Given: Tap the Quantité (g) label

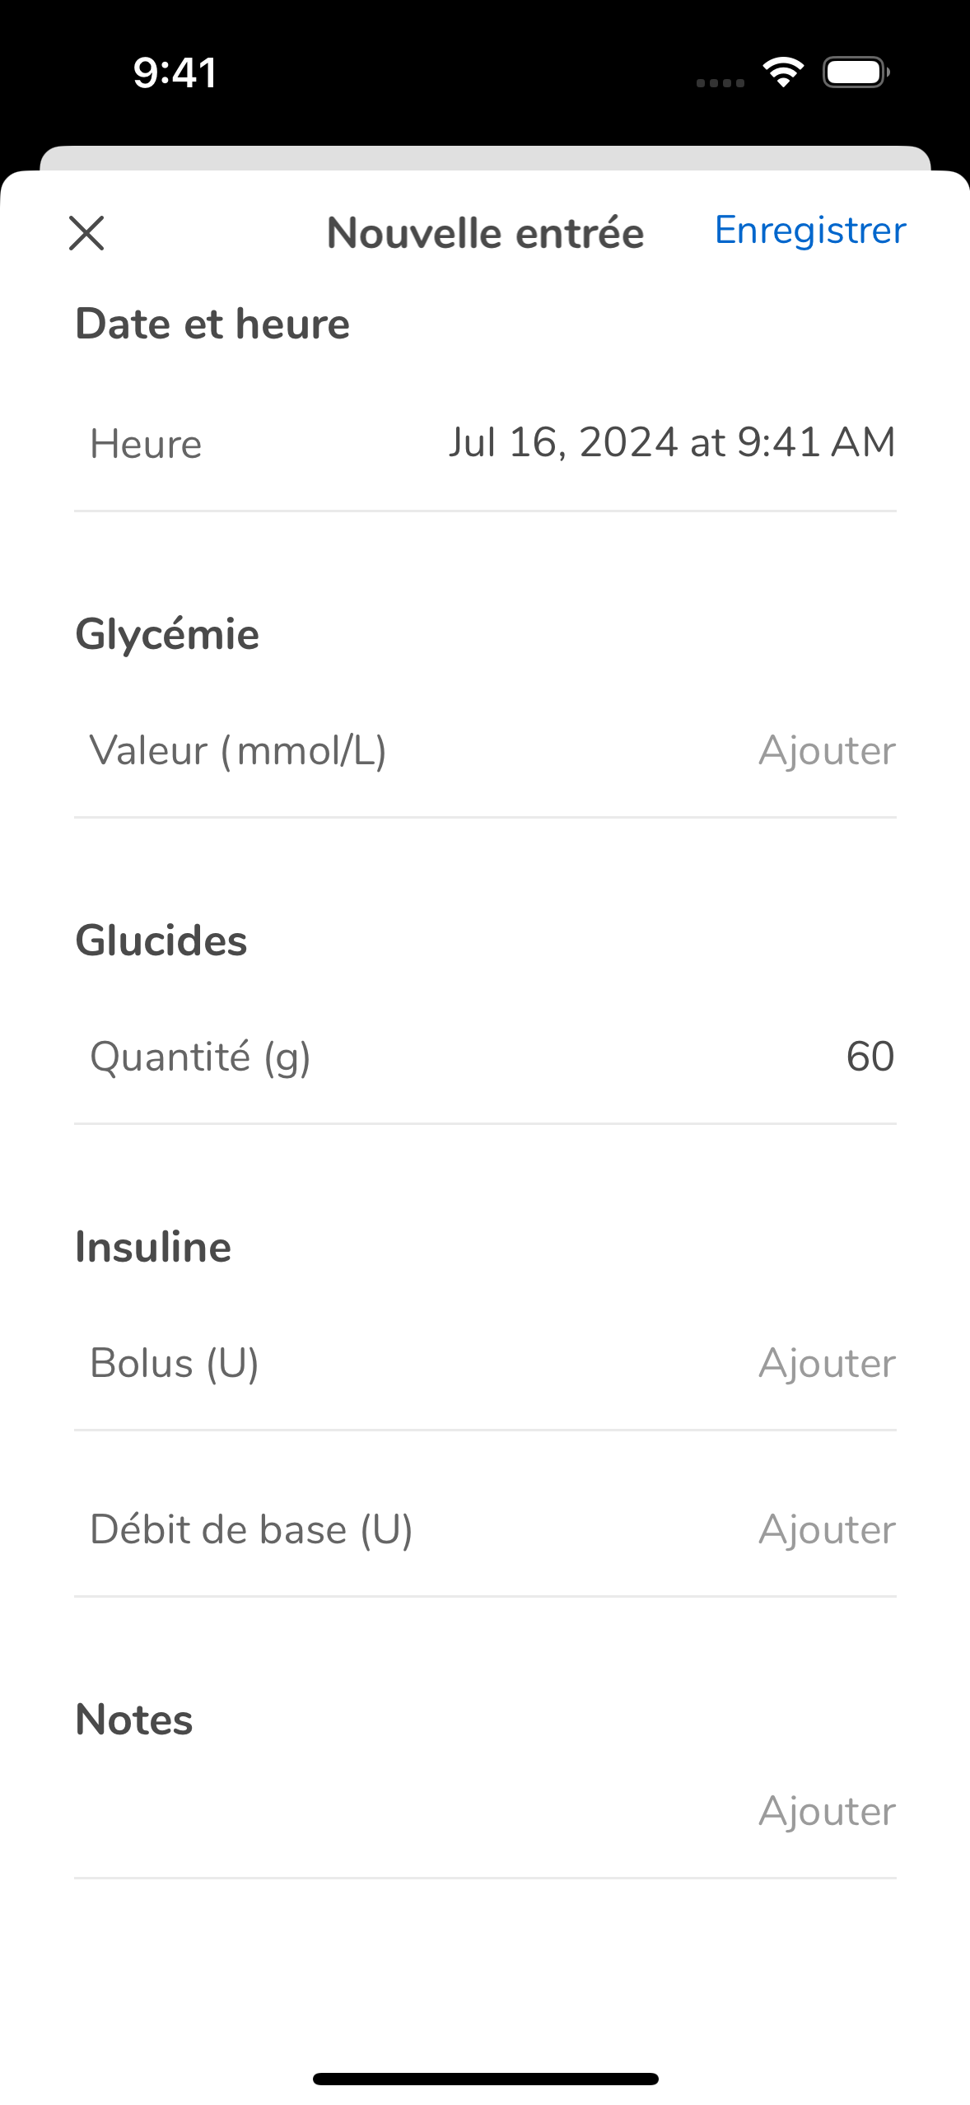Looking at the screenshot, I should [200, 1057].
